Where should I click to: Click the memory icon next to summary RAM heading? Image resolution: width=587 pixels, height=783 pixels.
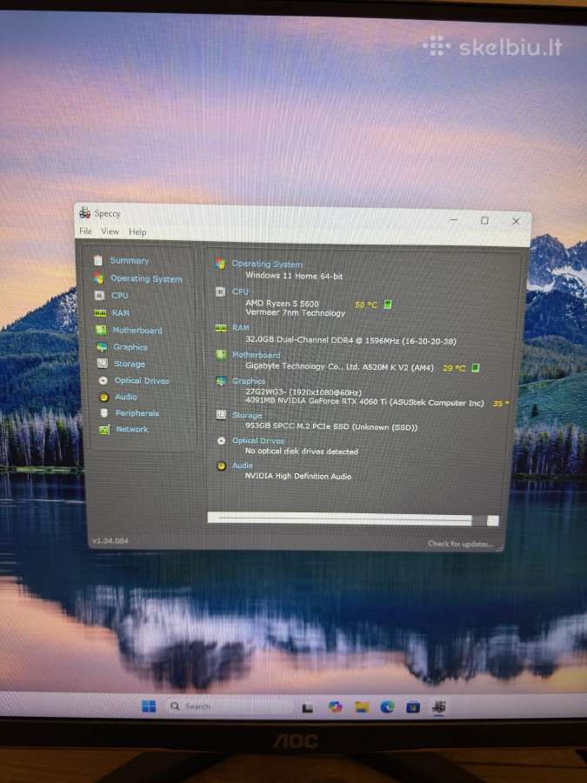[221, 328]
